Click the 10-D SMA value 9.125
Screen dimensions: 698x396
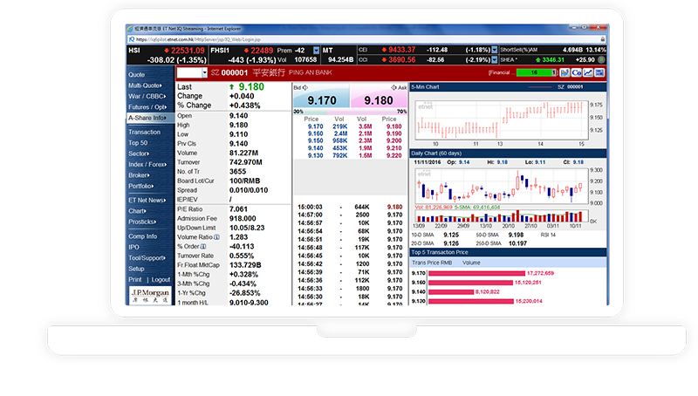tap(451, 235)
